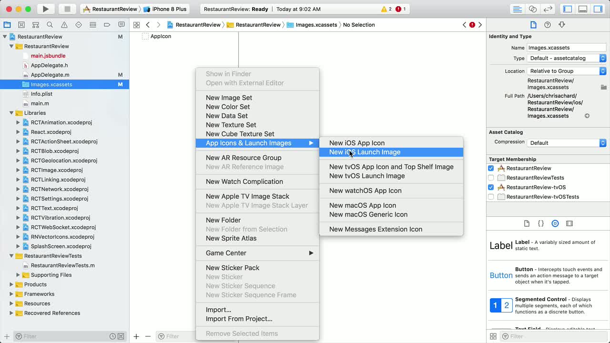The height and width of the screenshot is (343, 610).
Task: Show the File inspector tab
Action: coord(533,25)
